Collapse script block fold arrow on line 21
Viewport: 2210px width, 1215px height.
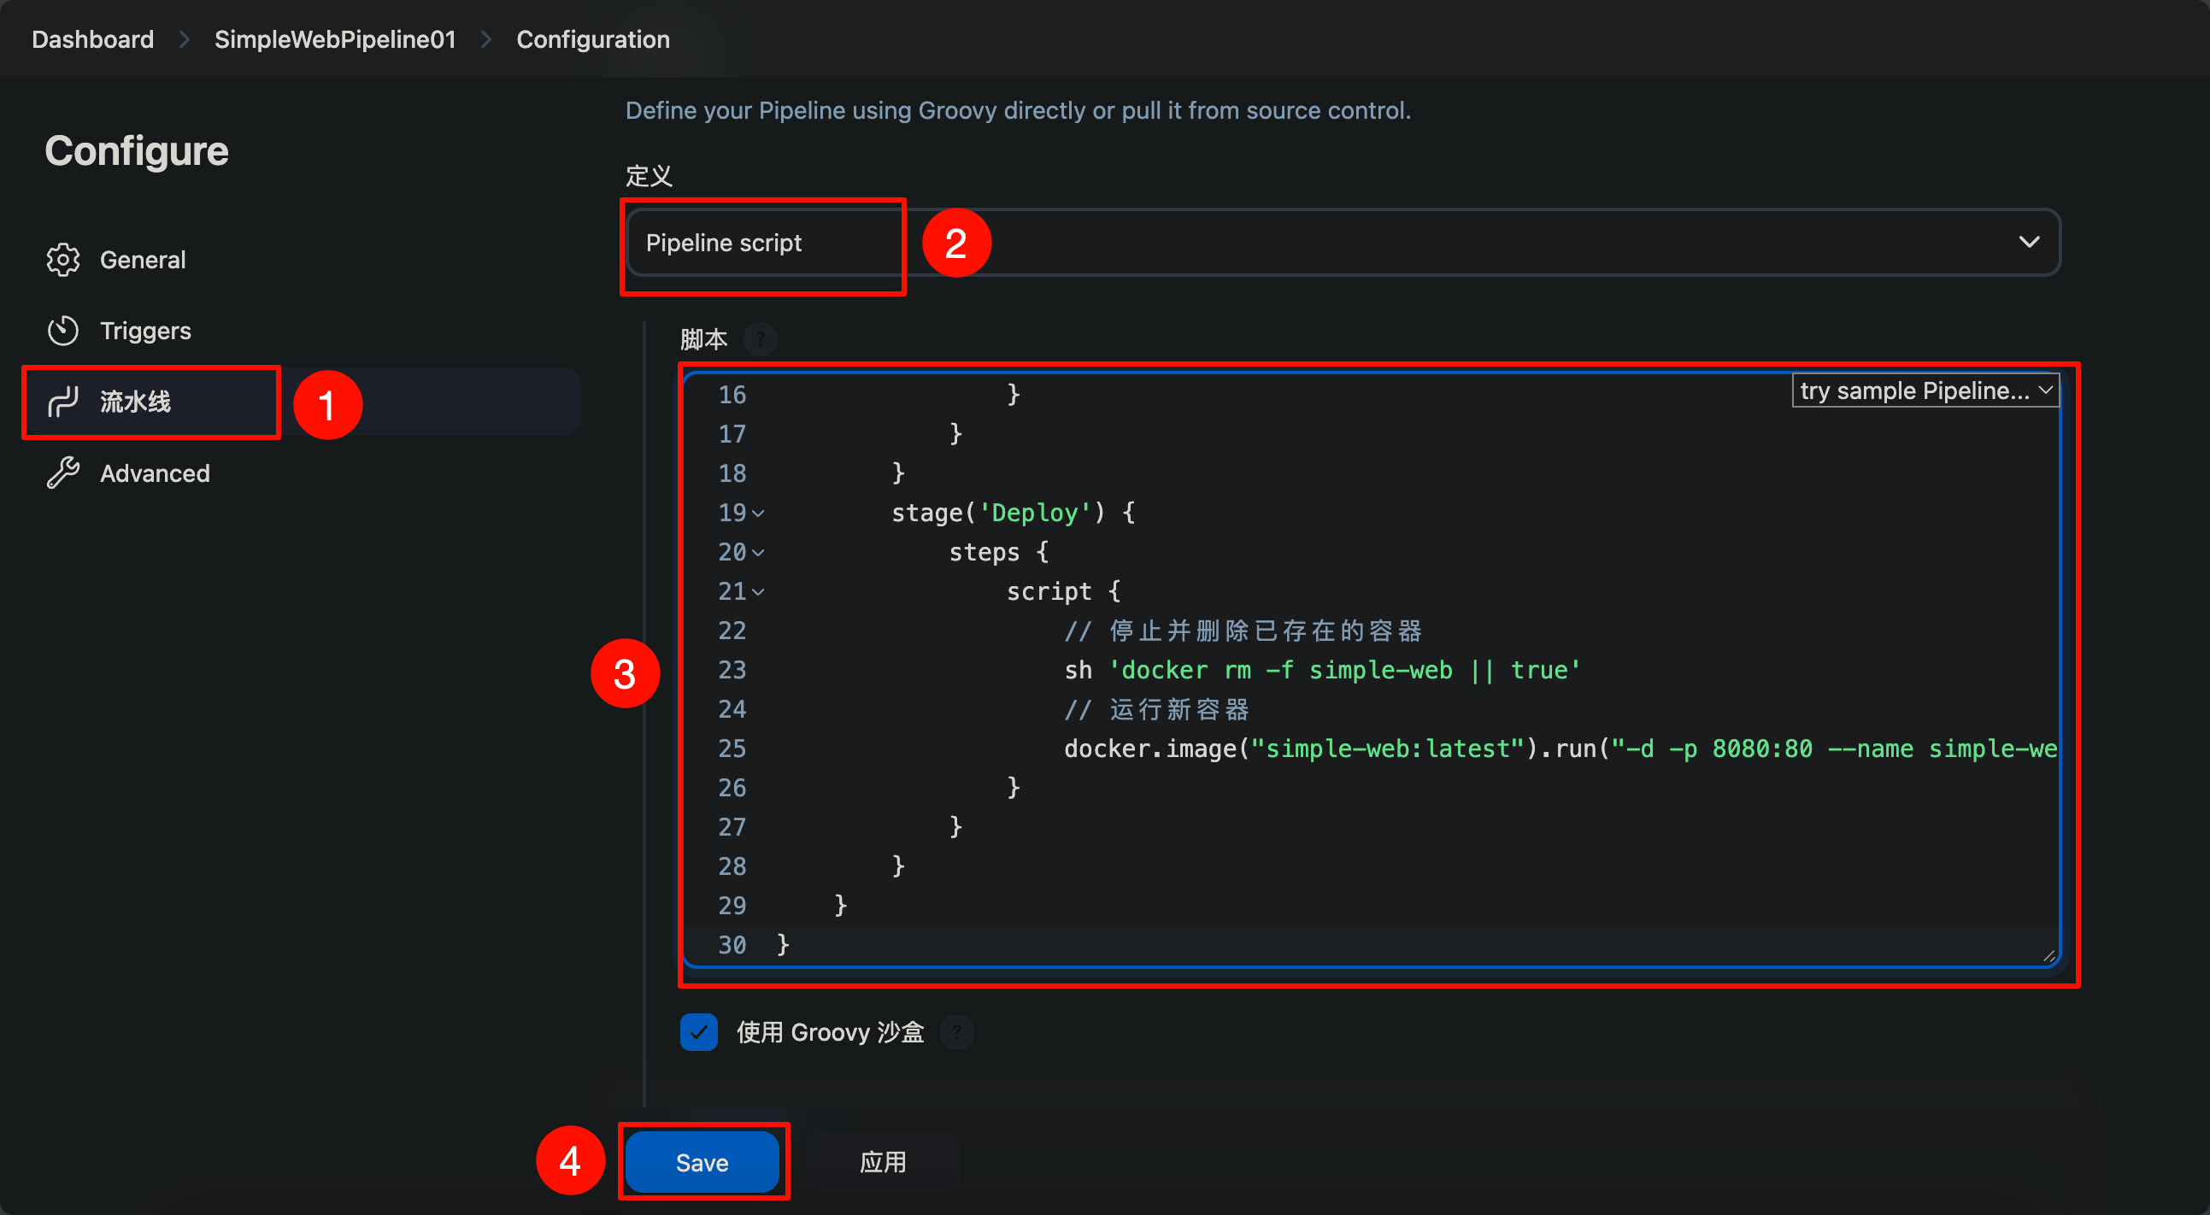tap(758, 592)
